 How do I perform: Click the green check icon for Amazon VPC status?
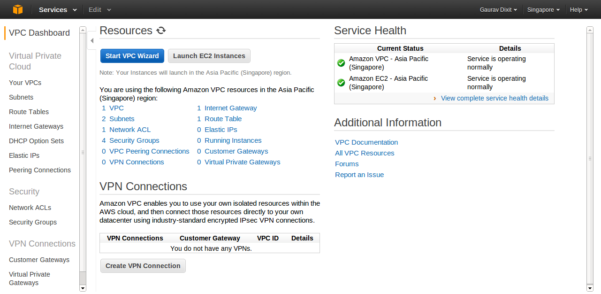coord(341,63)
